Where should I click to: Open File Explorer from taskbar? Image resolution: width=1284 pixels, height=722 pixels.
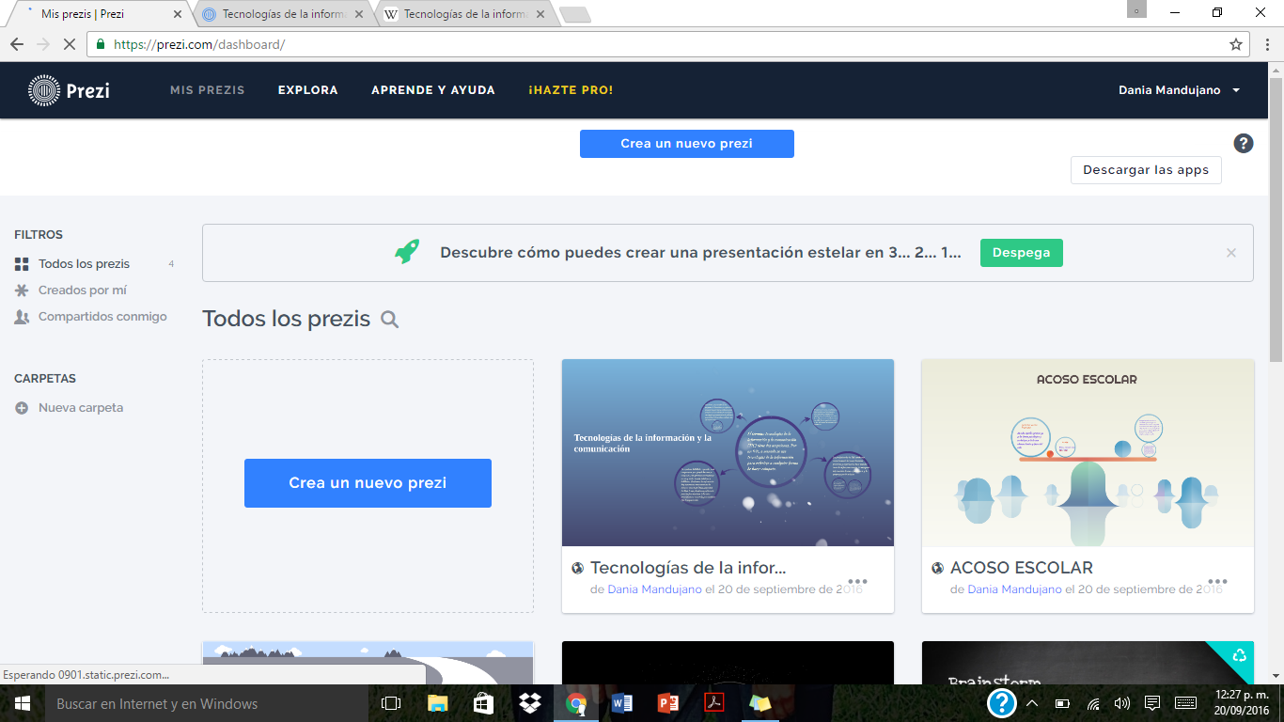tap(438, 703)
